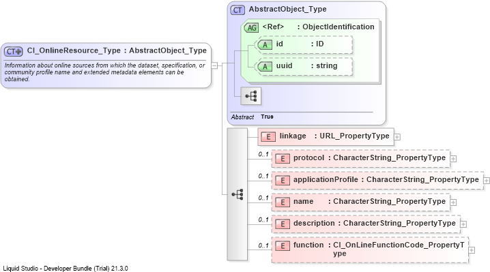The image size is (490, 272).
Task: Click the E icon of protocol
Action: click(x=282, y=159)
